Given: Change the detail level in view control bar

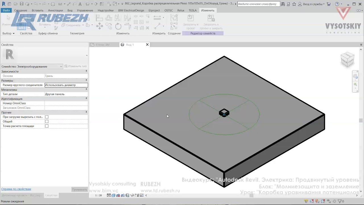Looking at the screenshot, I should pyautogui.click(x=109, y=195).
